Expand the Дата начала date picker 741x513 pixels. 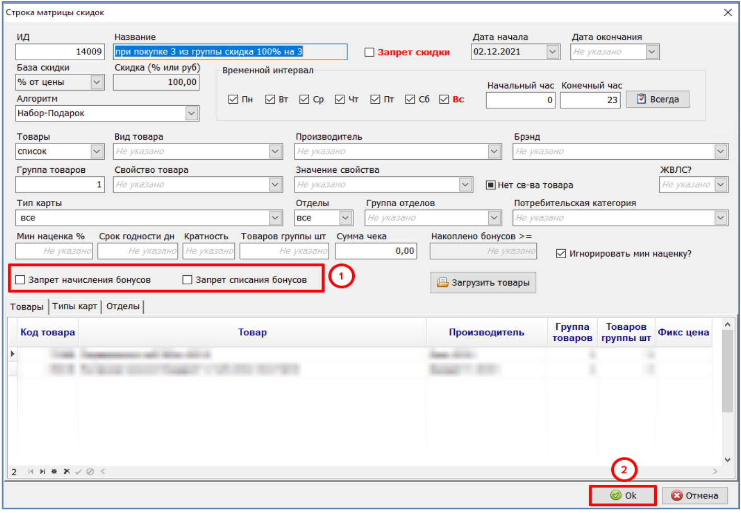553,52
